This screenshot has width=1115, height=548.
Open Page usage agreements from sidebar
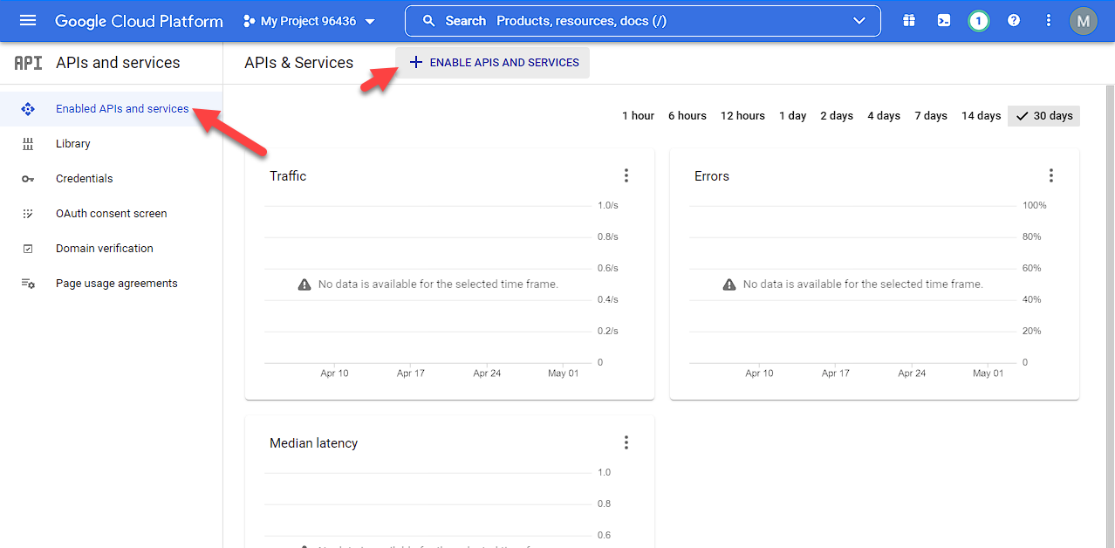click(112, 284)
